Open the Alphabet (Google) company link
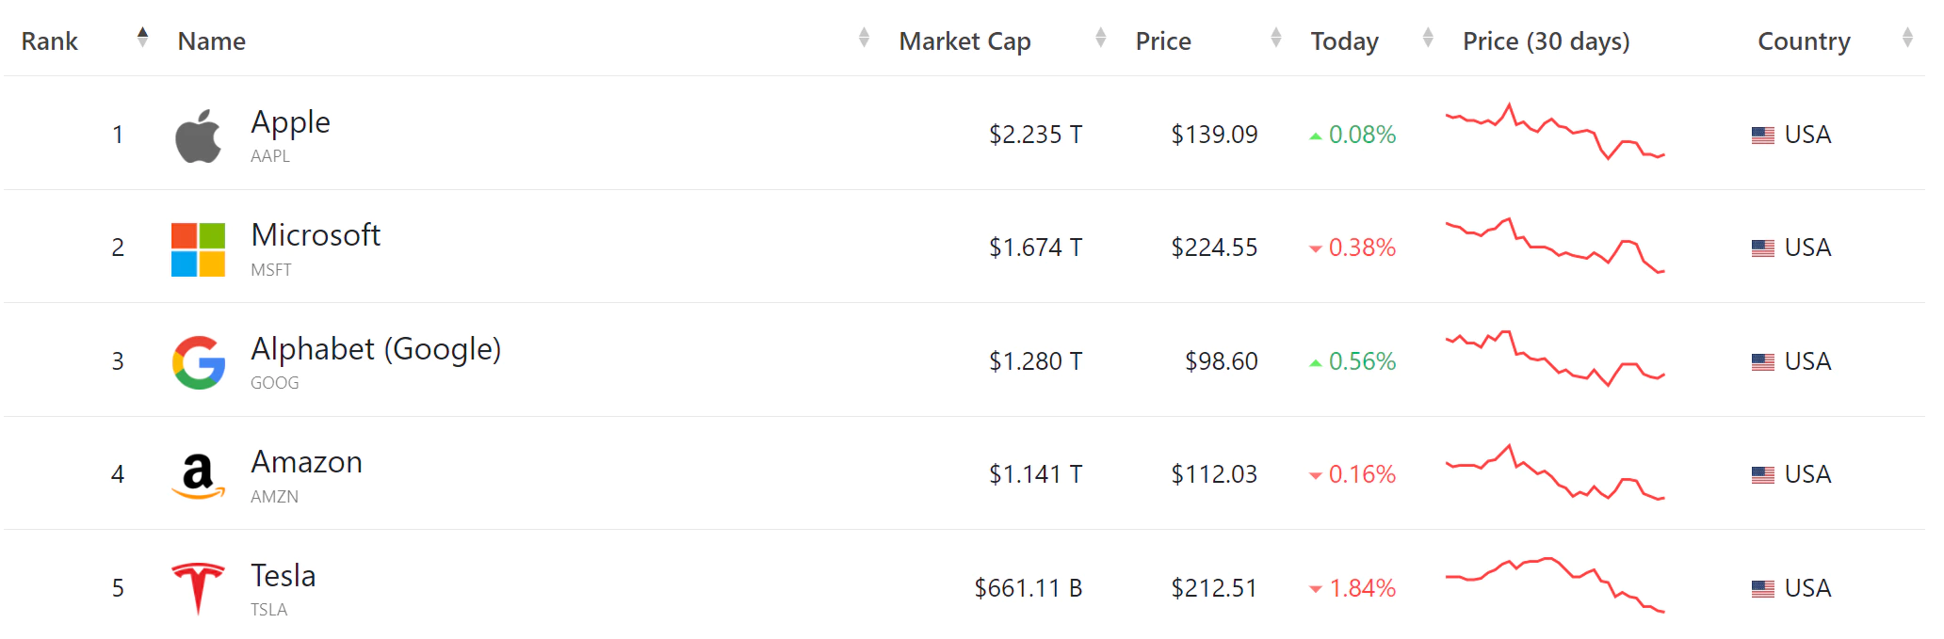 [376, 349]
